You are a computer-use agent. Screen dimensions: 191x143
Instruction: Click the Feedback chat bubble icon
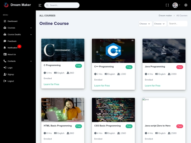(5, 41)
